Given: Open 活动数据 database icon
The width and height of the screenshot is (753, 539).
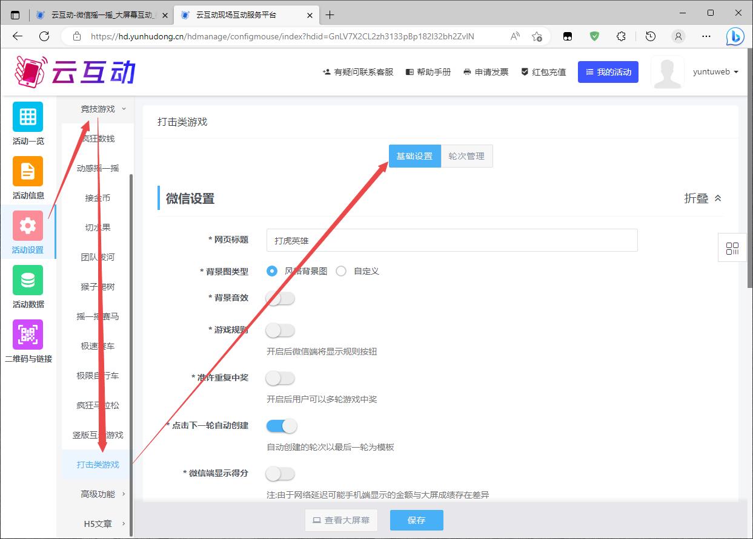Looking at the screenshot, I should (28, 280).
